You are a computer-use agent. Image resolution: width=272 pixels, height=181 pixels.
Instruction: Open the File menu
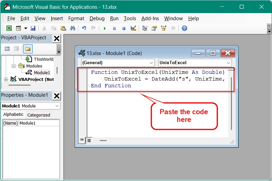pyautogui.click(x=11, y=18)
